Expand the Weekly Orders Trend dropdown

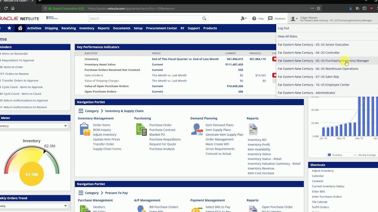(x=66, y=206)
